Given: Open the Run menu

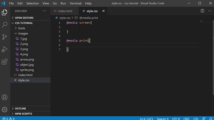Looking at the screenshot, I should pyautogui.click(x=63, y=3).
